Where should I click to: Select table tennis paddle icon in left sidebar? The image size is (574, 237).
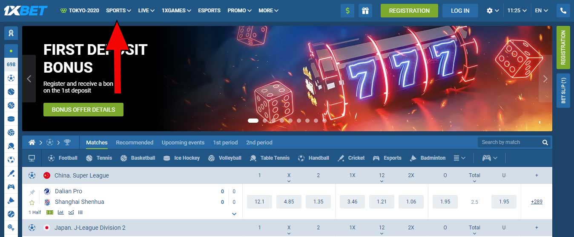(x=11, y=146)
